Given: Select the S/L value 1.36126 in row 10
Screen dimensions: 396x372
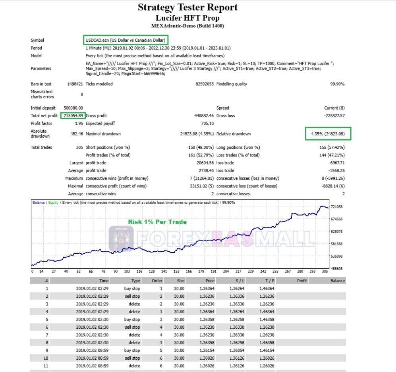Looking at the screenshot, I should [237, 358].
